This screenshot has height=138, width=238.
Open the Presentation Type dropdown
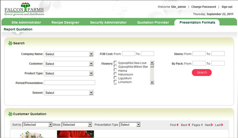[130, 125]
